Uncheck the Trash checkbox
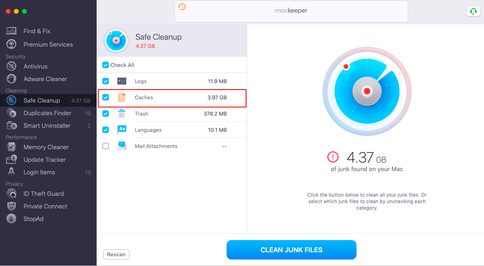Image resolution: width=484 pixels, height=266 pixels. tap(106, 114)
